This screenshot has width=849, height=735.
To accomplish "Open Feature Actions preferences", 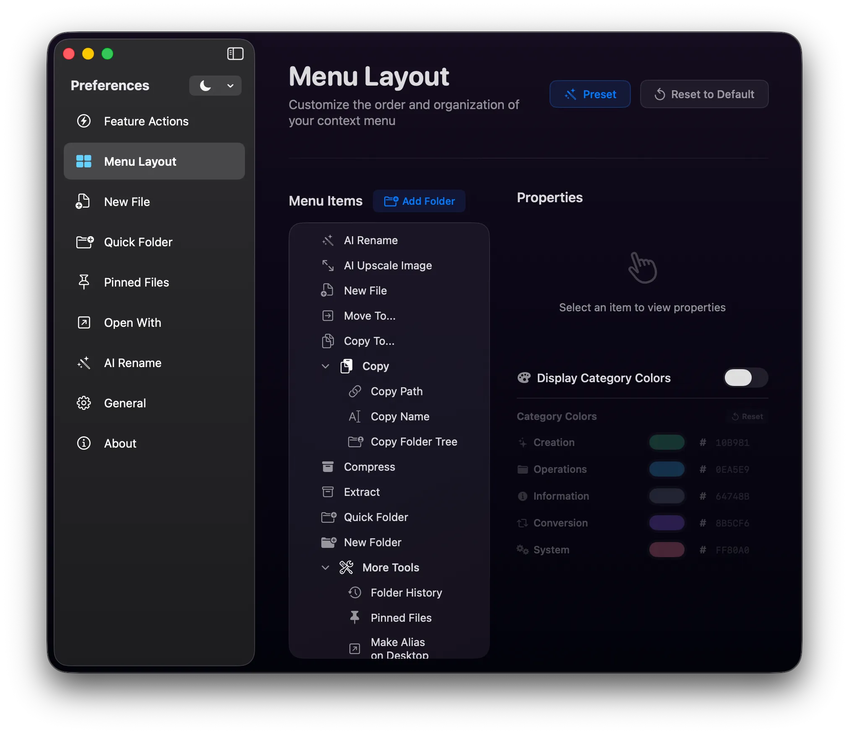I will pyautogui.click(x=154, y=121).
